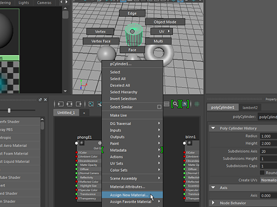This screenshot has width=277, height=207.
Task: Choose Face in the marking menu
Action: click(132, 50)
